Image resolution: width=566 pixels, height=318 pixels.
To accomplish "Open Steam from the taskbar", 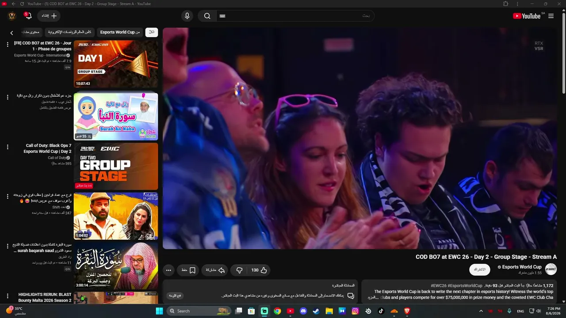I will 316,311.
